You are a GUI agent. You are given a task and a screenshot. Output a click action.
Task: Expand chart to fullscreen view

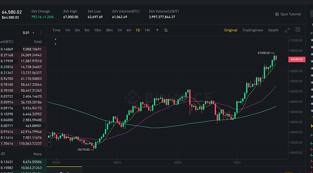(287, 30)
